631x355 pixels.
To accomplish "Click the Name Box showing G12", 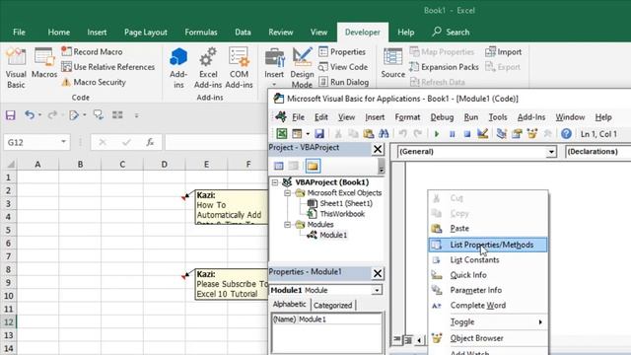I will coord(33,142).
